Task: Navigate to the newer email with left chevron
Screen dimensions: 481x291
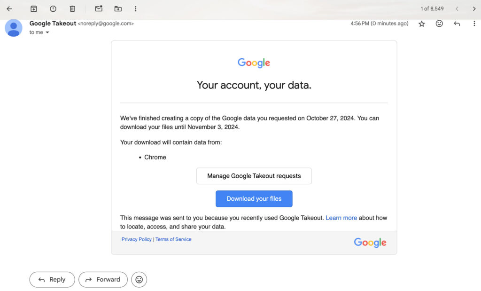Action: click(456, 8)
